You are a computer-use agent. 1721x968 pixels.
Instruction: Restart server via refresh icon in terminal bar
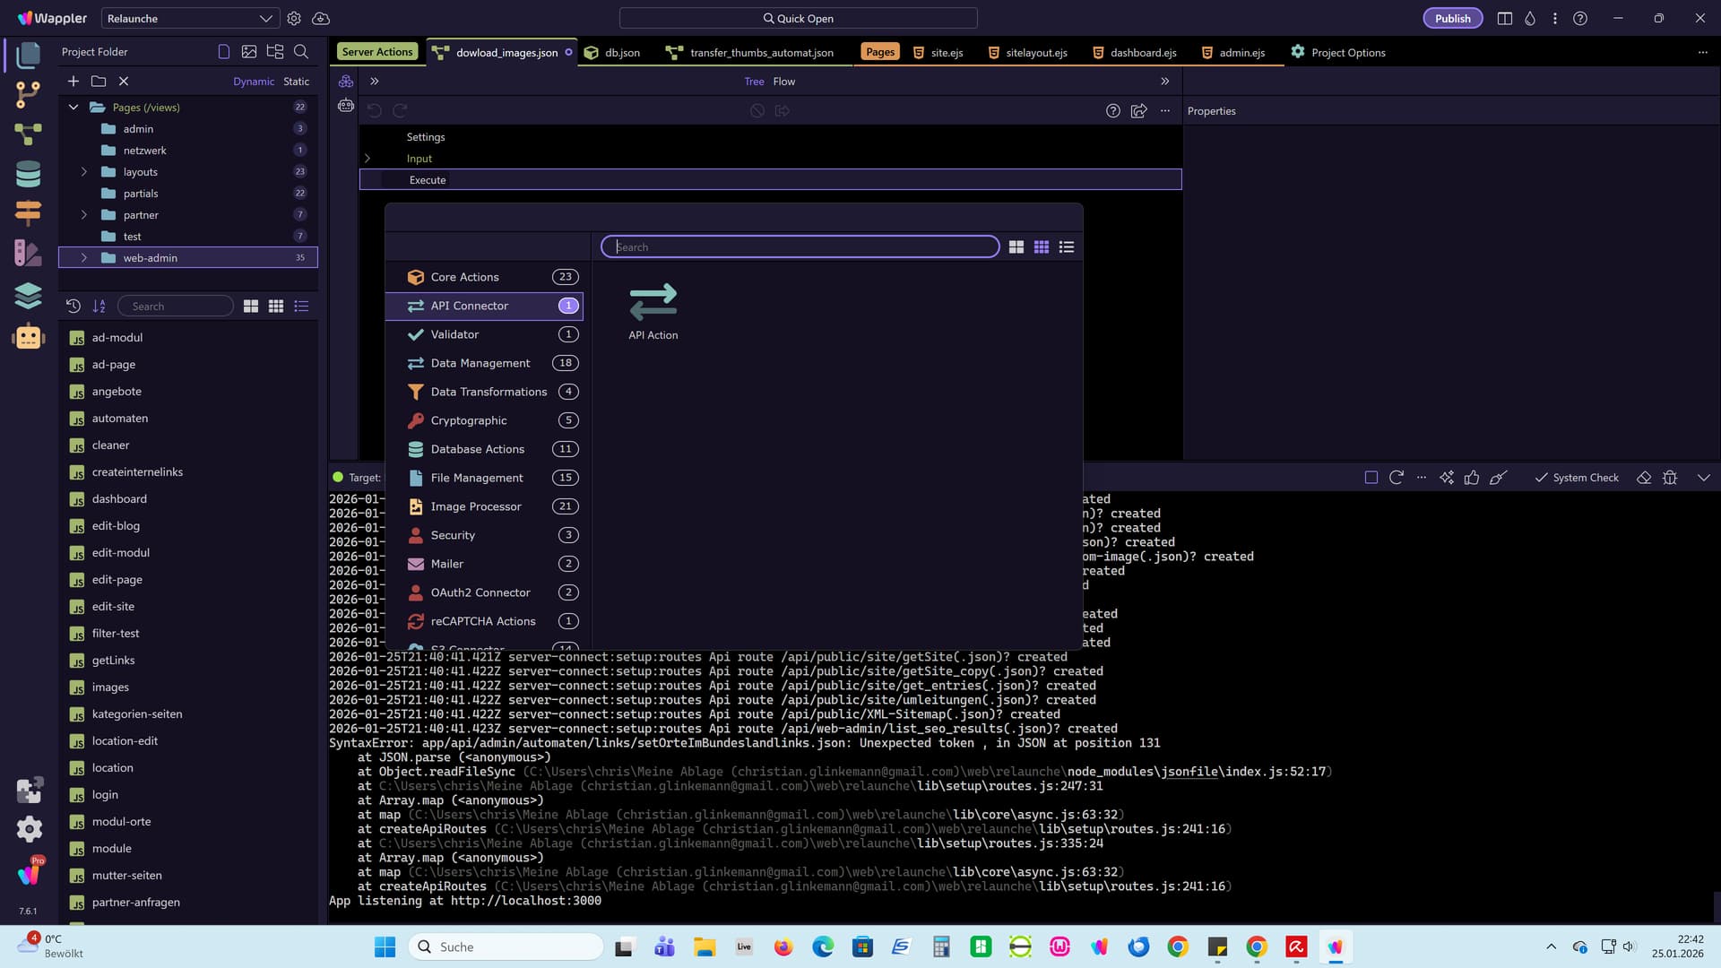coord(1396,478)
